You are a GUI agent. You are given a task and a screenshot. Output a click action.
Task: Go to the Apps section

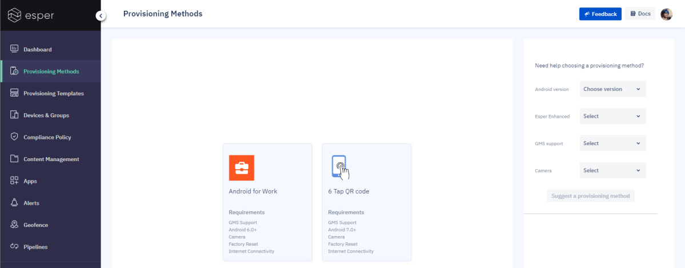51,181
